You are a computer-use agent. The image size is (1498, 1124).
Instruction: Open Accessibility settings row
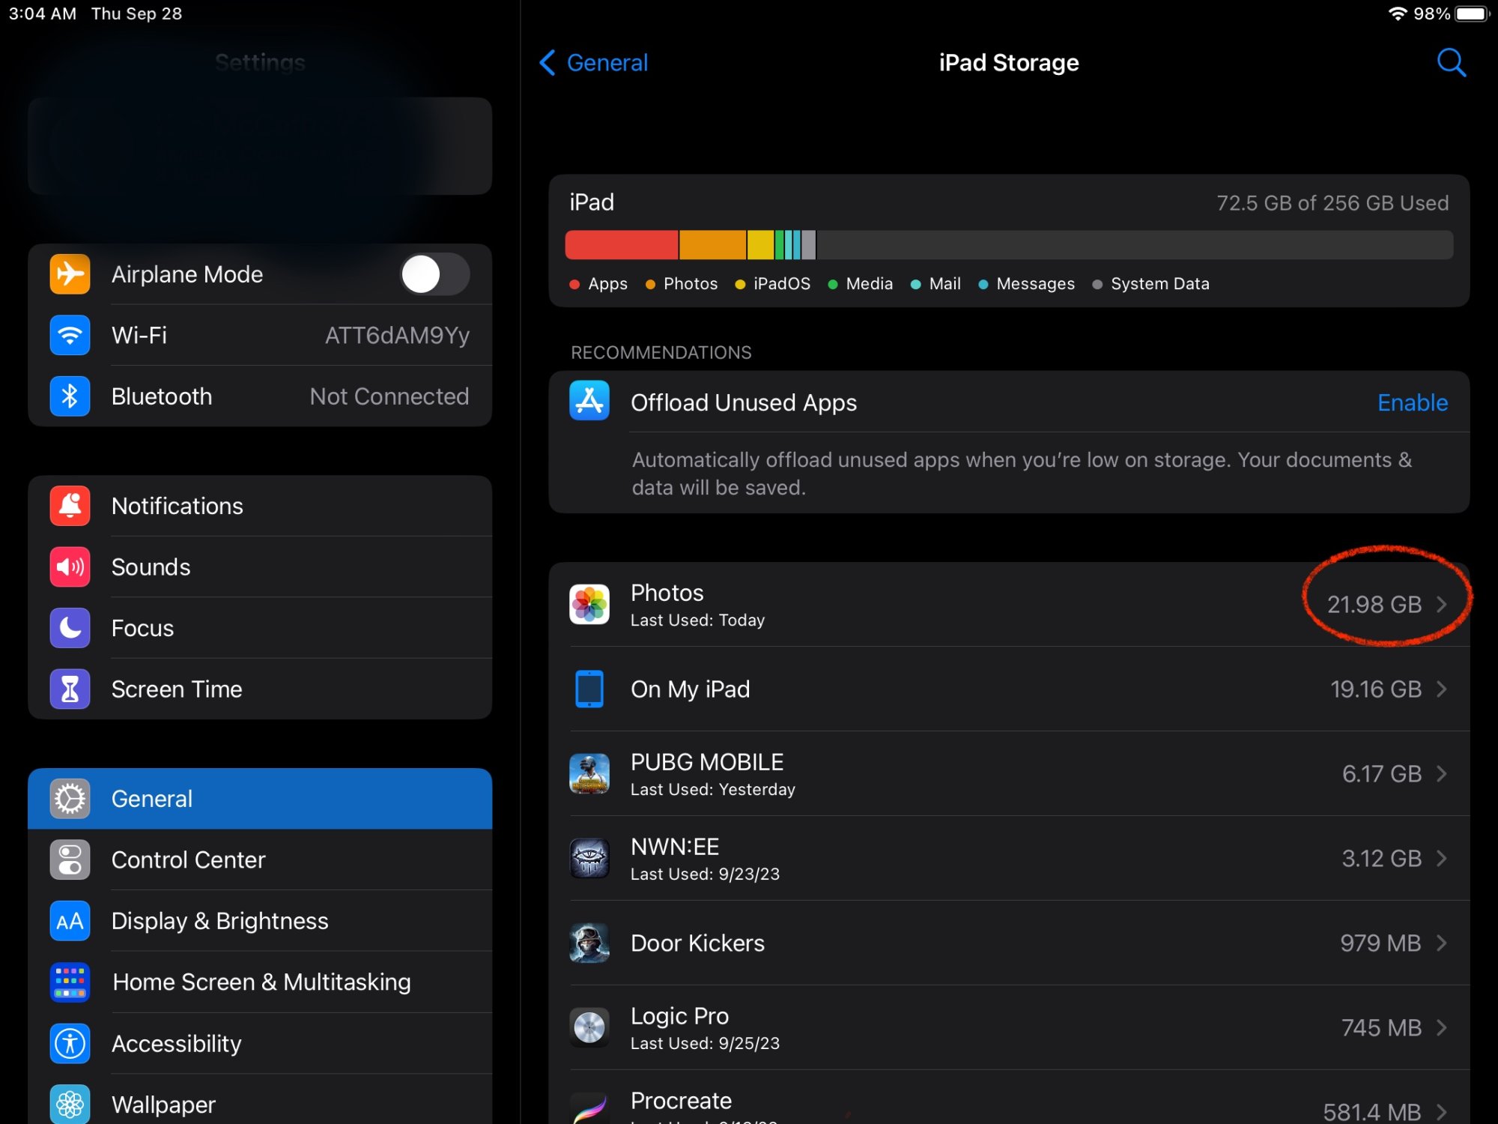(x=260, y=1043)
